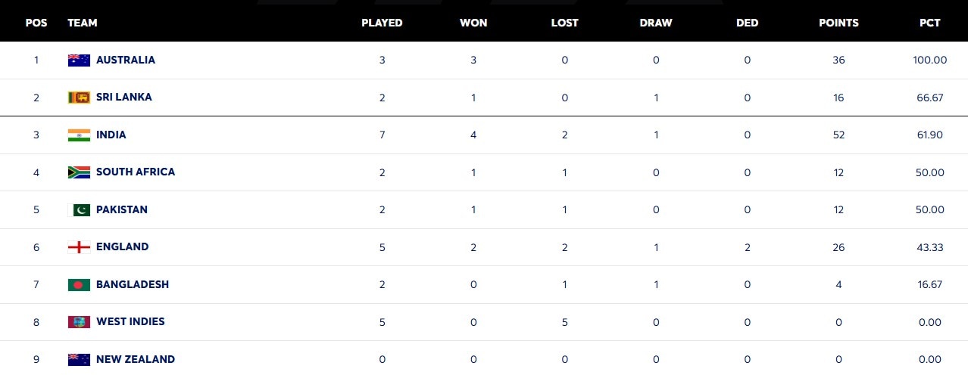This screenshot has height=375, width=968.
Task: Open the SRI LANKA team link
Action: point(124,98)
